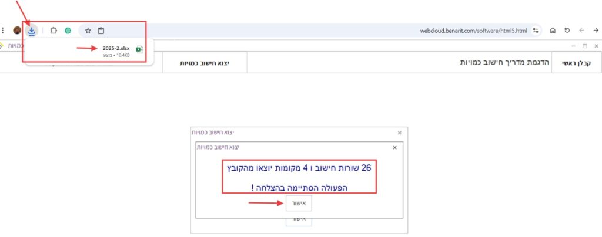602x237 pixels.
Task: Click the Excel icon beside 2025-2.xlsx
Action: coord(139,50)
